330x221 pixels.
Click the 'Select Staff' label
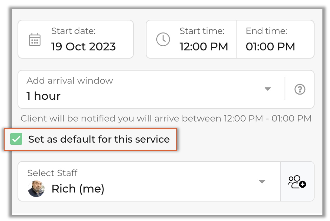click(x=52, y=173)
